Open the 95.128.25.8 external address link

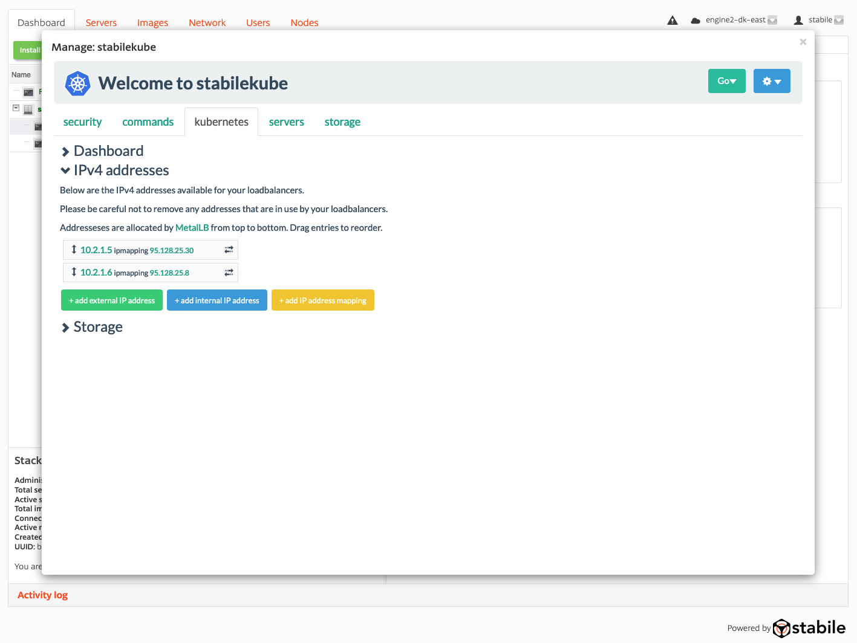click(x=169, y=273)
